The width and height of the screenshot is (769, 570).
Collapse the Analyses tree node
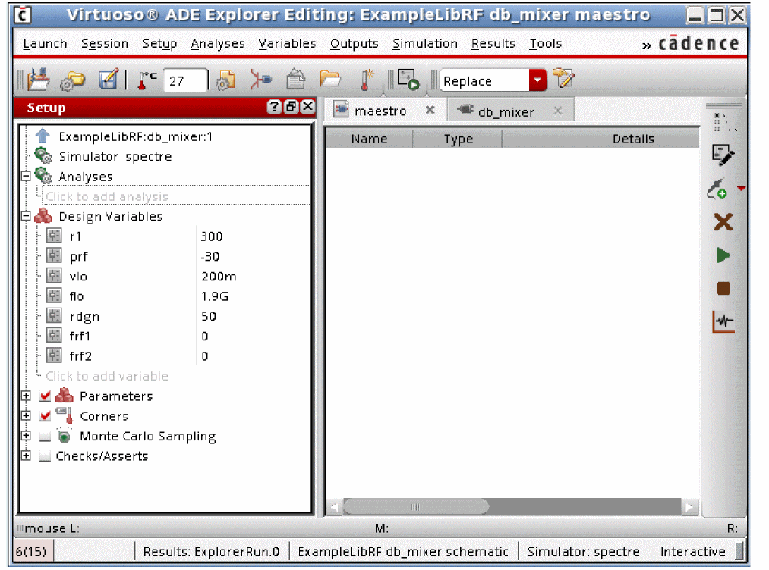[26, 176]
